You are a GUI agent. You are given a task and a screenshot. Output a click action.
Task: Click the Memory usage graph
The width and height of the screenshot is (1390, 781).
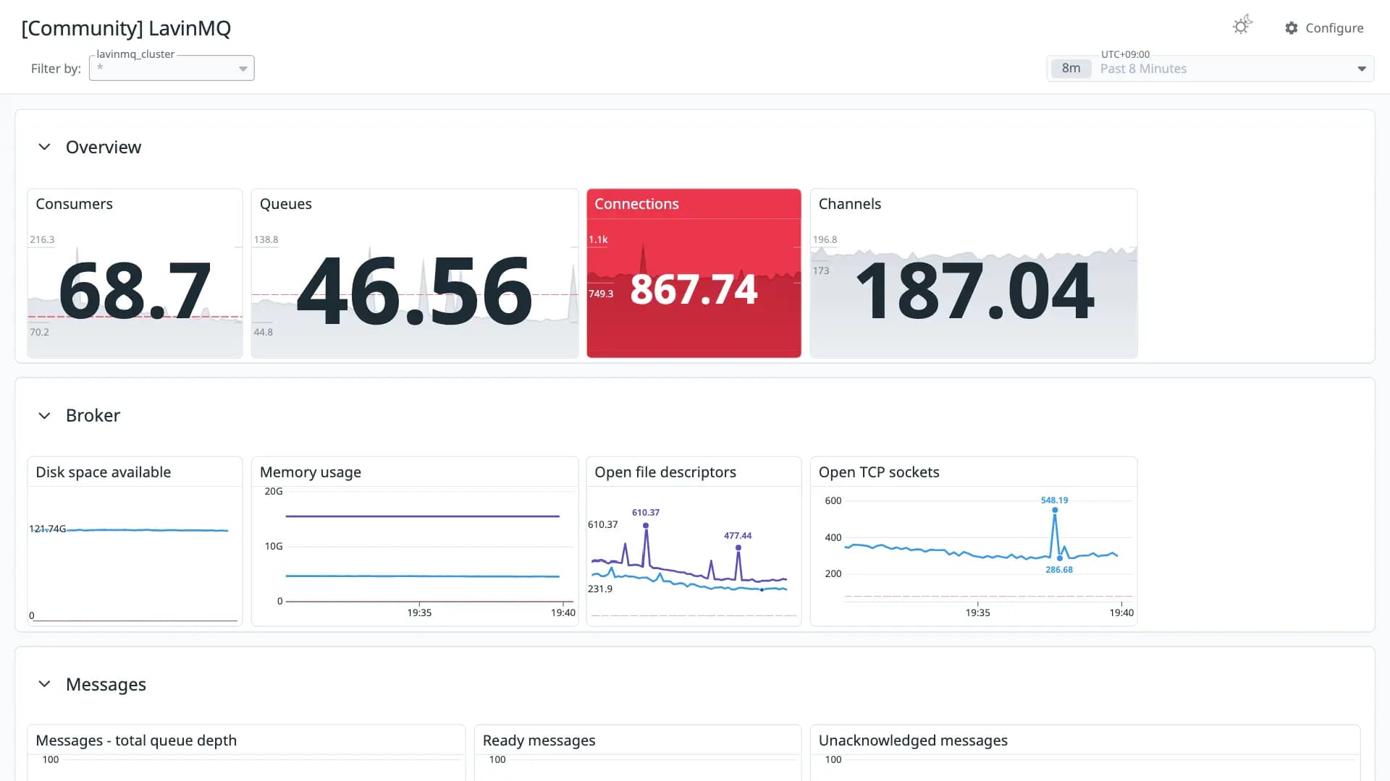[415, 555]
